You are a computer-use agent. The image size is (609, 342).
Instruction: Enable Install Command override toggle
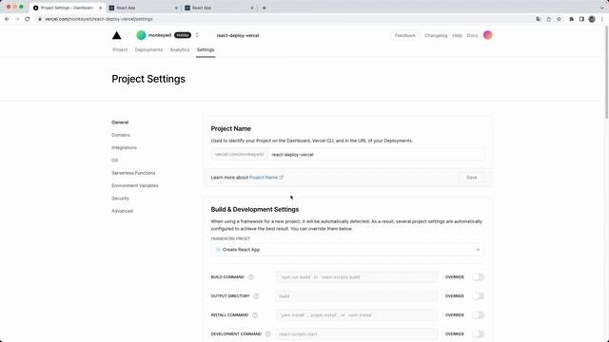(x=478, y=315)
